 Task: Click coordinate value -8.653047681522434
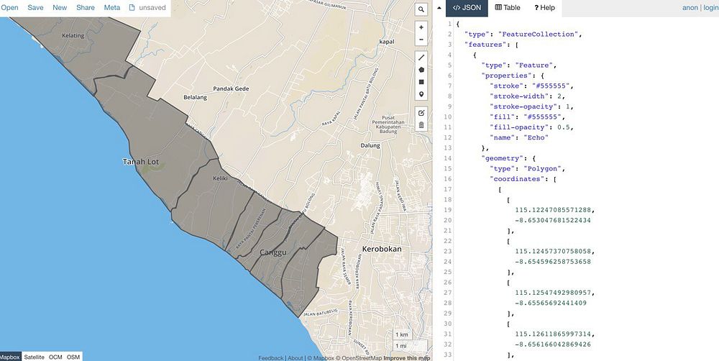(x=553, y=220)
